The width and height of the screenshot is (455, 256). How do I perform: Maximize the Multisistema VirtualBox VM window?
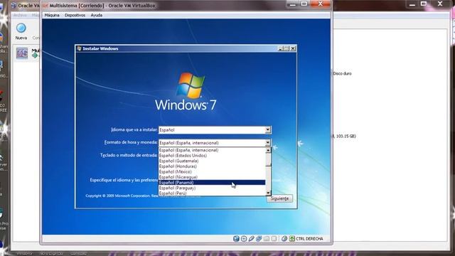tap(304, 4)
